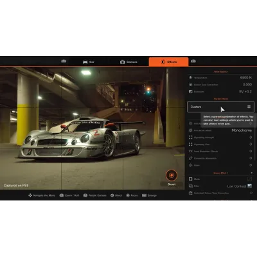
Task: Click the Filter icon
Action: tap(190, 186)
